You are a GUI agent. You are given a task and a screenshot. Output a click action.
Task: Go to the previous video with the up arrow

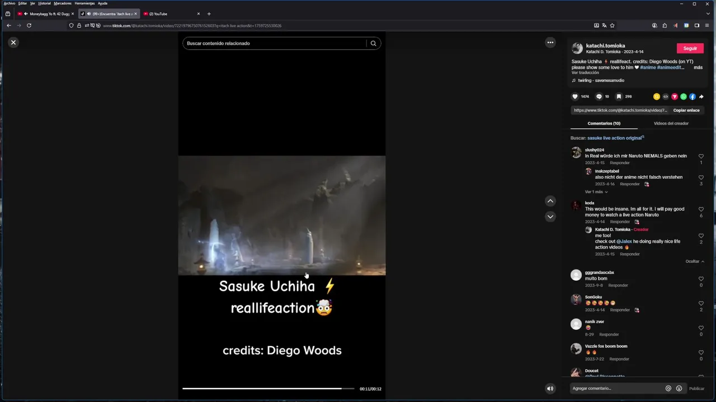click(x=550, y=201)
